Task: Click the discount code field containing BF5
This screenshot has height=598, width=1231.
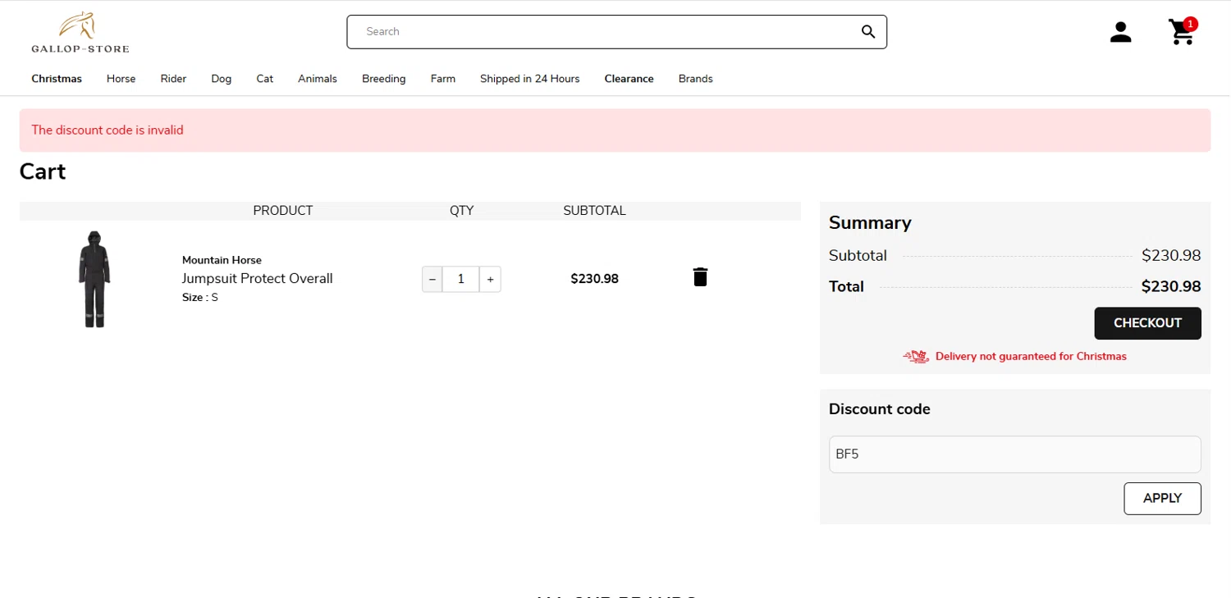Action: point(1014,454)
